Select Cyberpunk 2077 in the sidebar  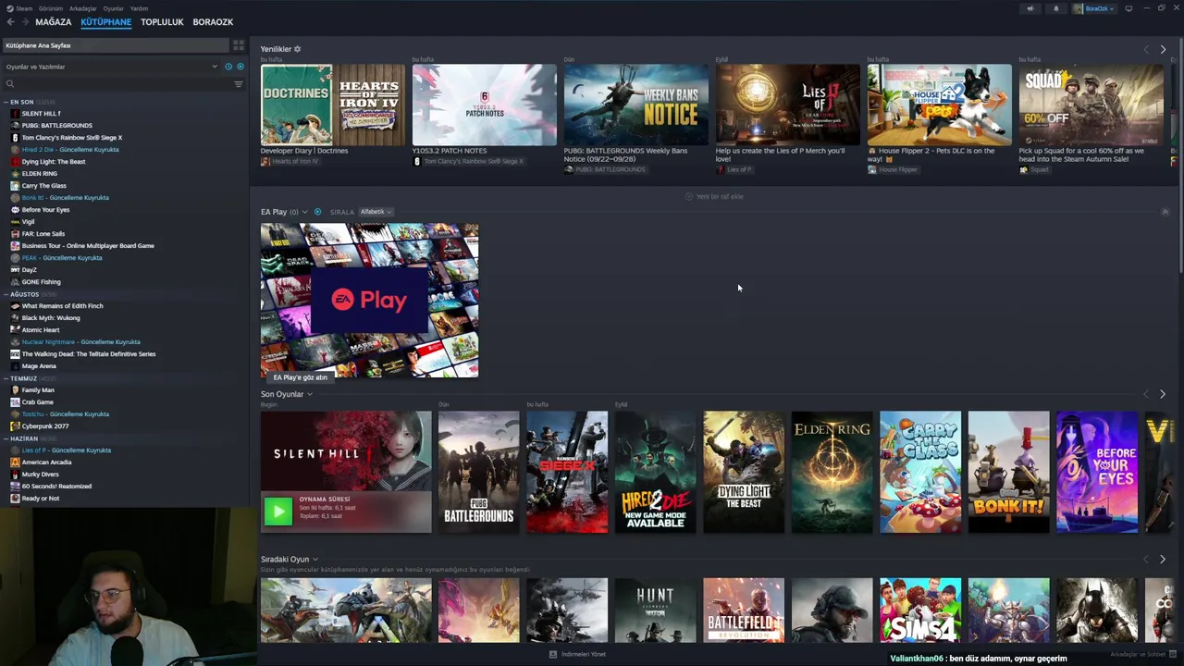45,425
